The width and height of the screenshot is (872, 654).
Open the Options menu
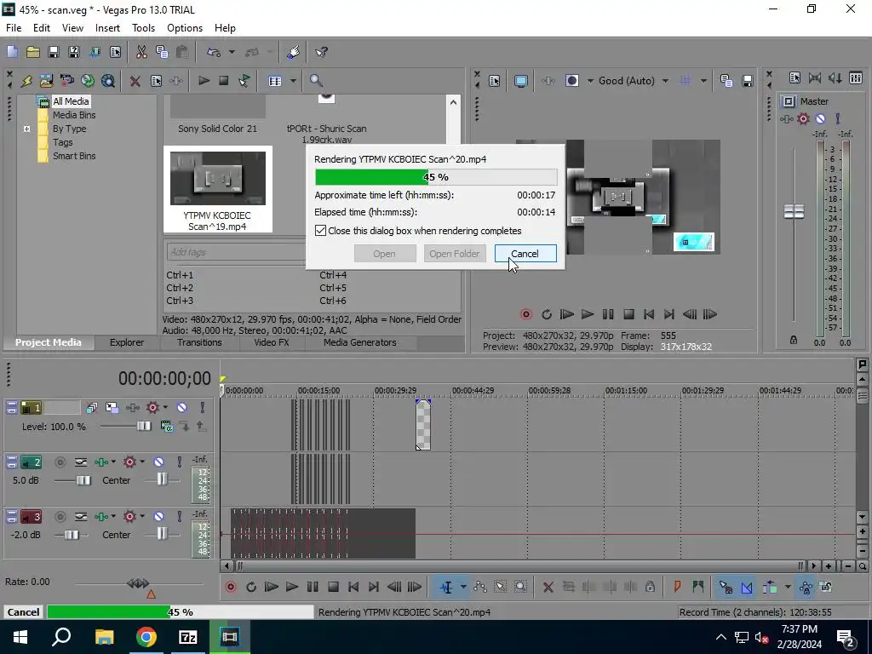click(185, 28)
